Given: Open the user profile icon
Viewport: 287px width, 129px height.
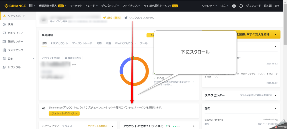Looking at the screenshot, I should pyautogui.click(x=234, y=6).
